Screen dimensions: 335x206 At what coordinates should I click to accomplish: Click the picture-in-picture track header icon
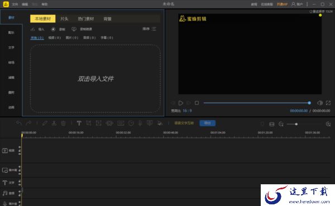[x=5, y=170]
